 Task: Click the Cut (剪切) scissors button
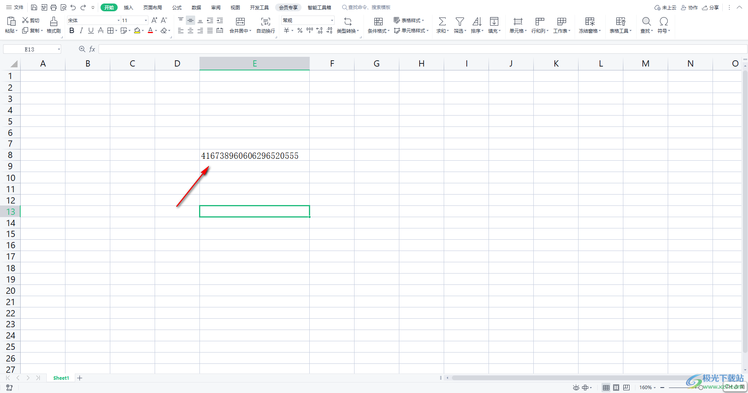pos(31,20)
